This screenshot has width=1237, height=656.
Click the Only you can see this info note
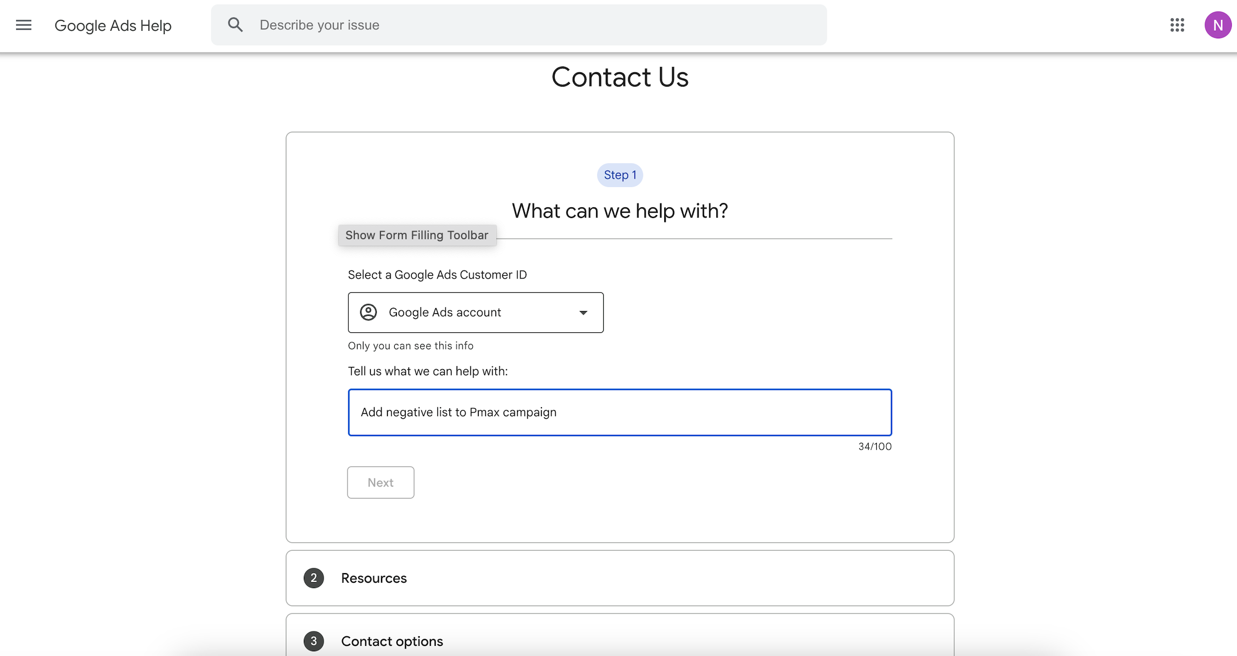point(410,346)
